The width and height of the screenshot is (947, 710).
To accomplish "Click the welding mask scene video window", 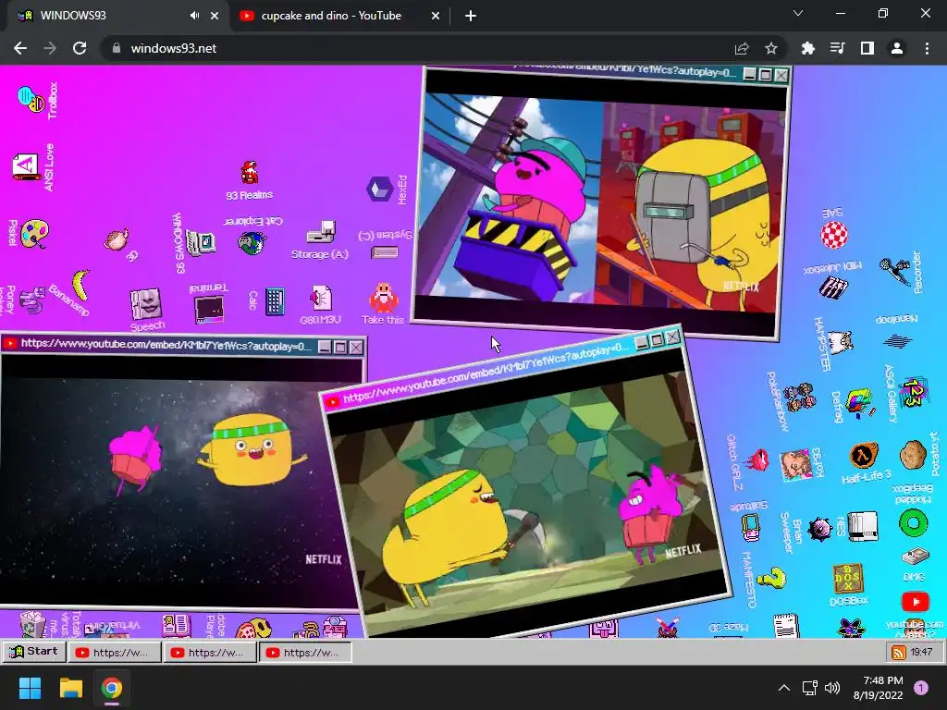I will [x=601, y=204].
